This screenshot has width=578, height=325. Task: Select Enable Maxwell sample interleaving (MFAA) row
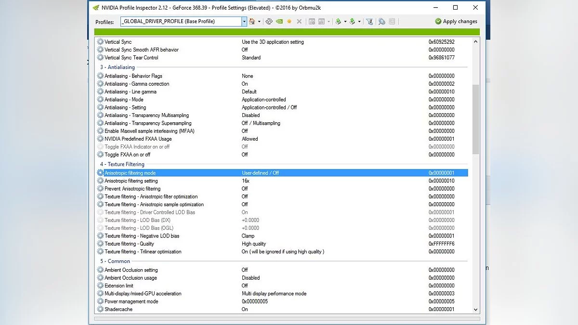[282, 131]
